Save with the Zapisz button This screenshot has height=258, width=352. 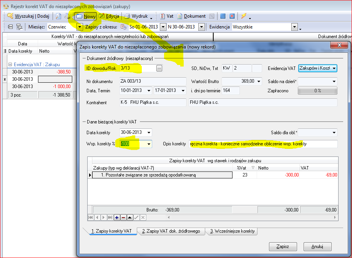coord(283,246)
